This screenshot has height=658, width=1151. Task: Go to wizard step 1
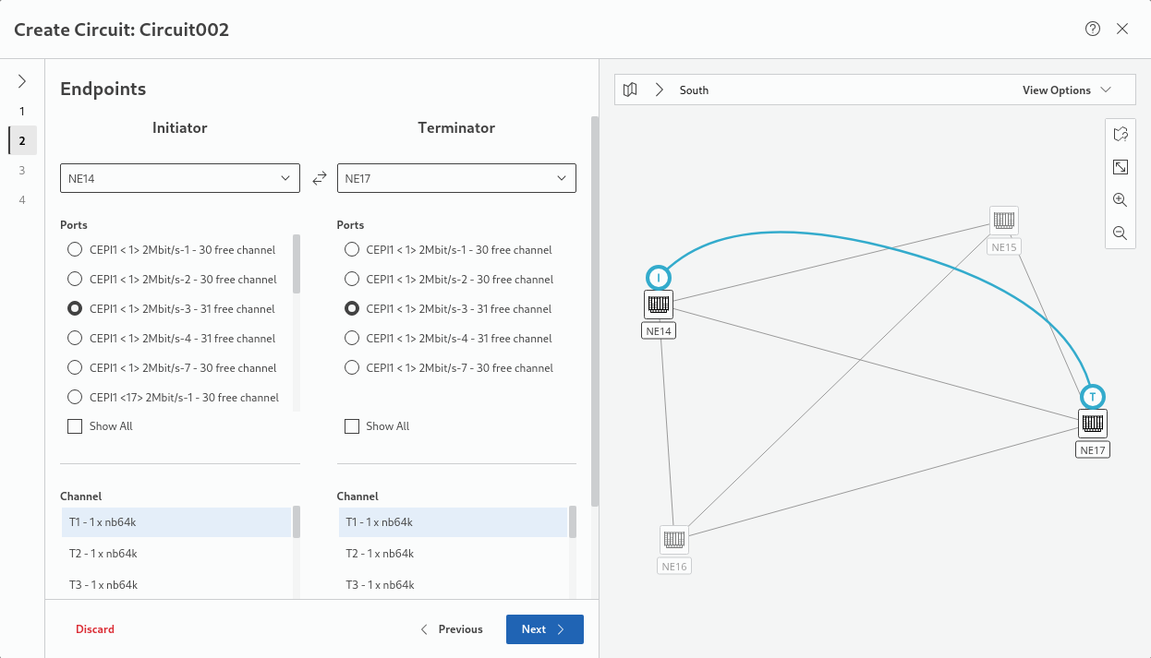[x=22, y=111]
